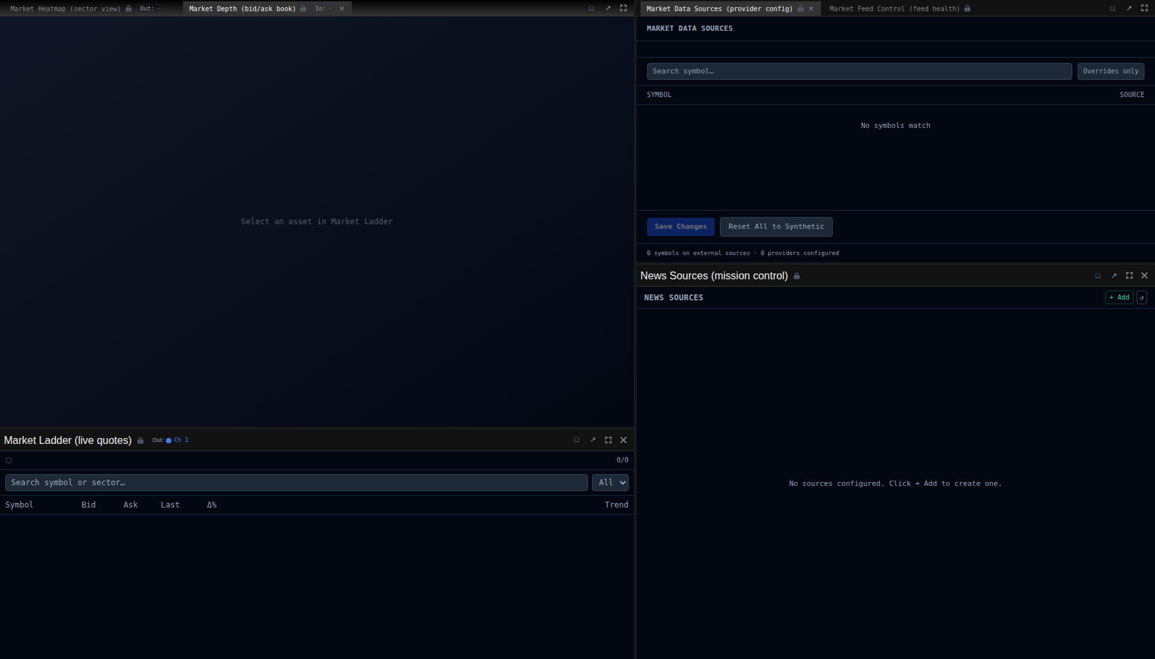Click the refresh icon next to the + Add button
This screenshot has width=1155, height=659.
coord(1142,298)
